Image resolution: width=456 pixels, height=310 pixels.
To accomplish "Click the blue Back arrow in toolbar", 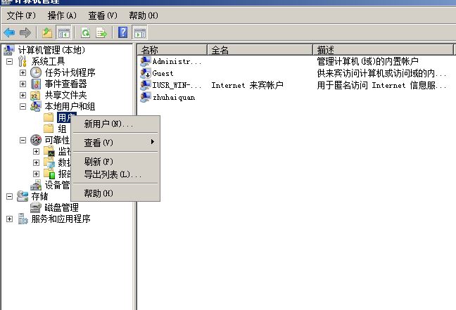I will tap(9, 32).
